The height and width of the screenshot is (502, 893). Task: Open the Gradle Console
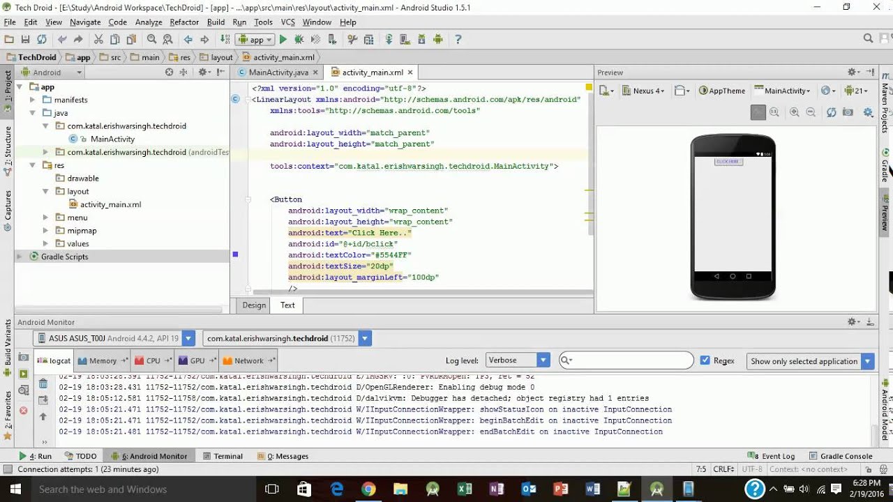841,456
